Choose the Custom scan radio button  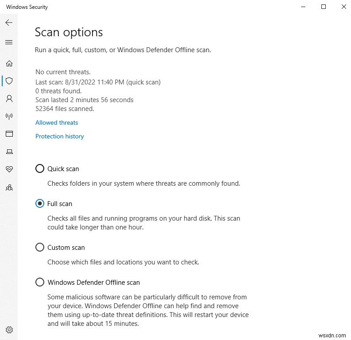(x=40, y=247)
